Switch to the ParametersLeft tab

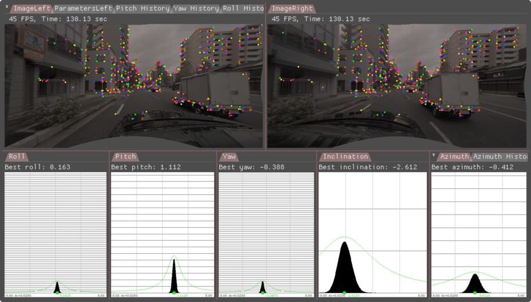pyautogui.click(x=83, y=9)
